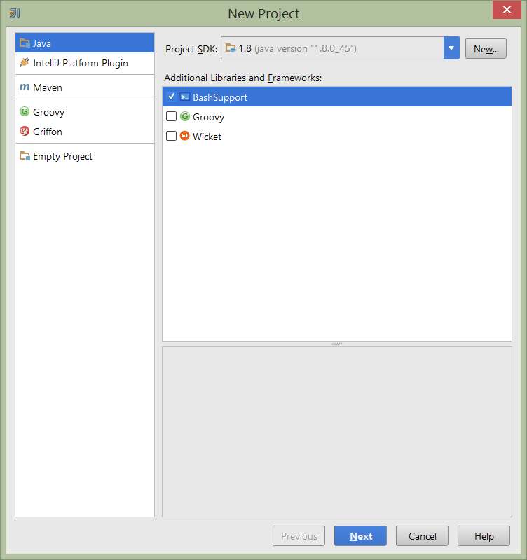Viewport: 527px width, 560px height.
Task: Click the BashSupport terminal icon
Action: pos(185,97)
